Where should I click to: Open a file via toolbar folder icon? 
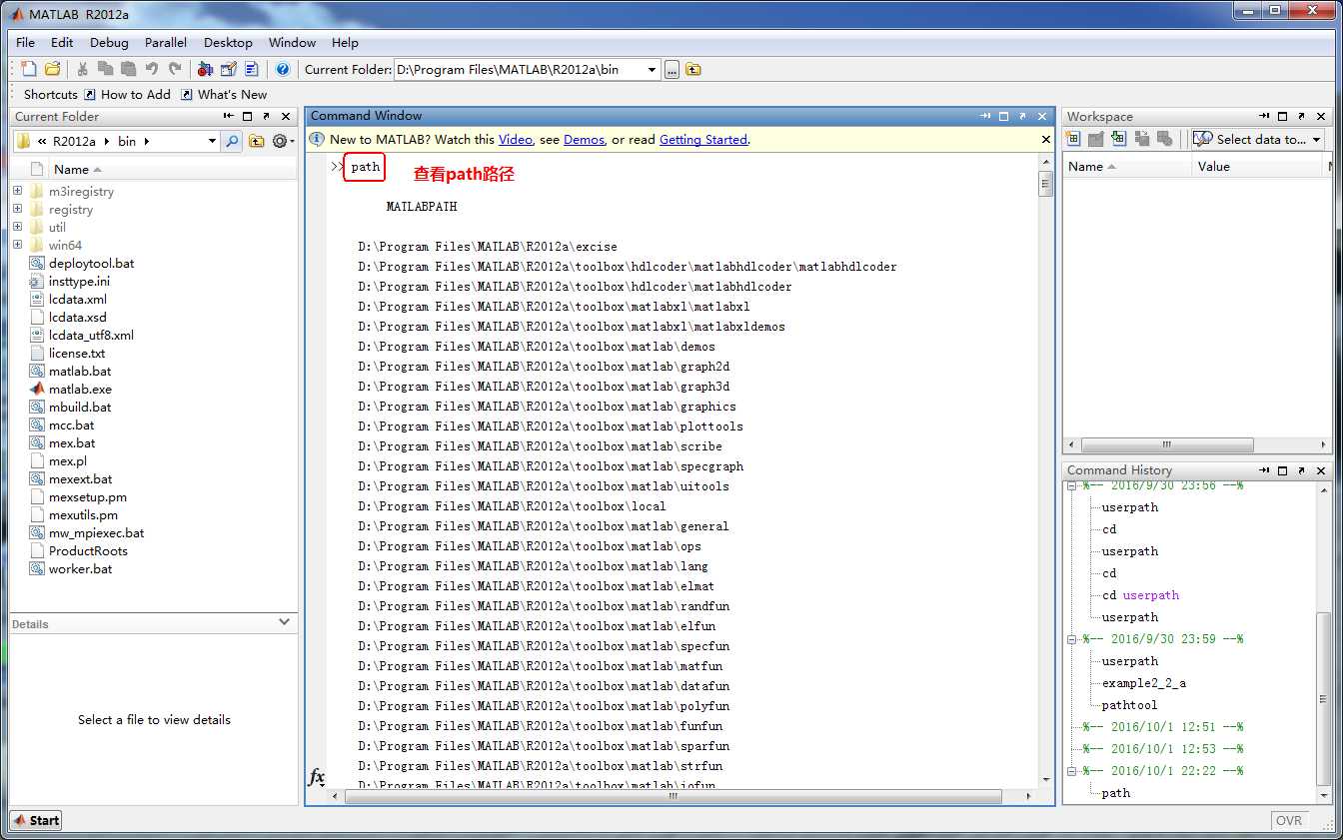pos(52,69)
